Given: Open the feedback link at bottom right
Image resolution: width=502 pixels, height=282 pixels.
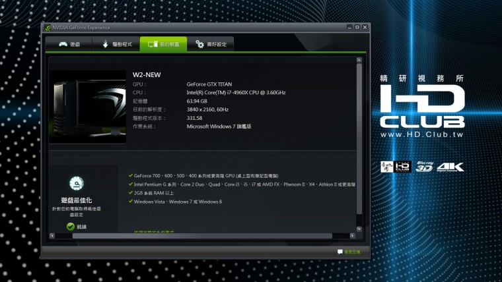Looking at the screenshot, I should [349, 252].
